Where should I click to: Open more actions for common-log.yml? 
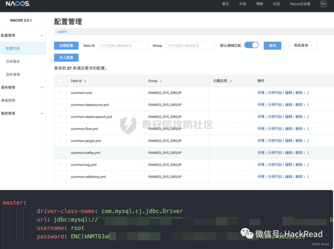point(308,165)
